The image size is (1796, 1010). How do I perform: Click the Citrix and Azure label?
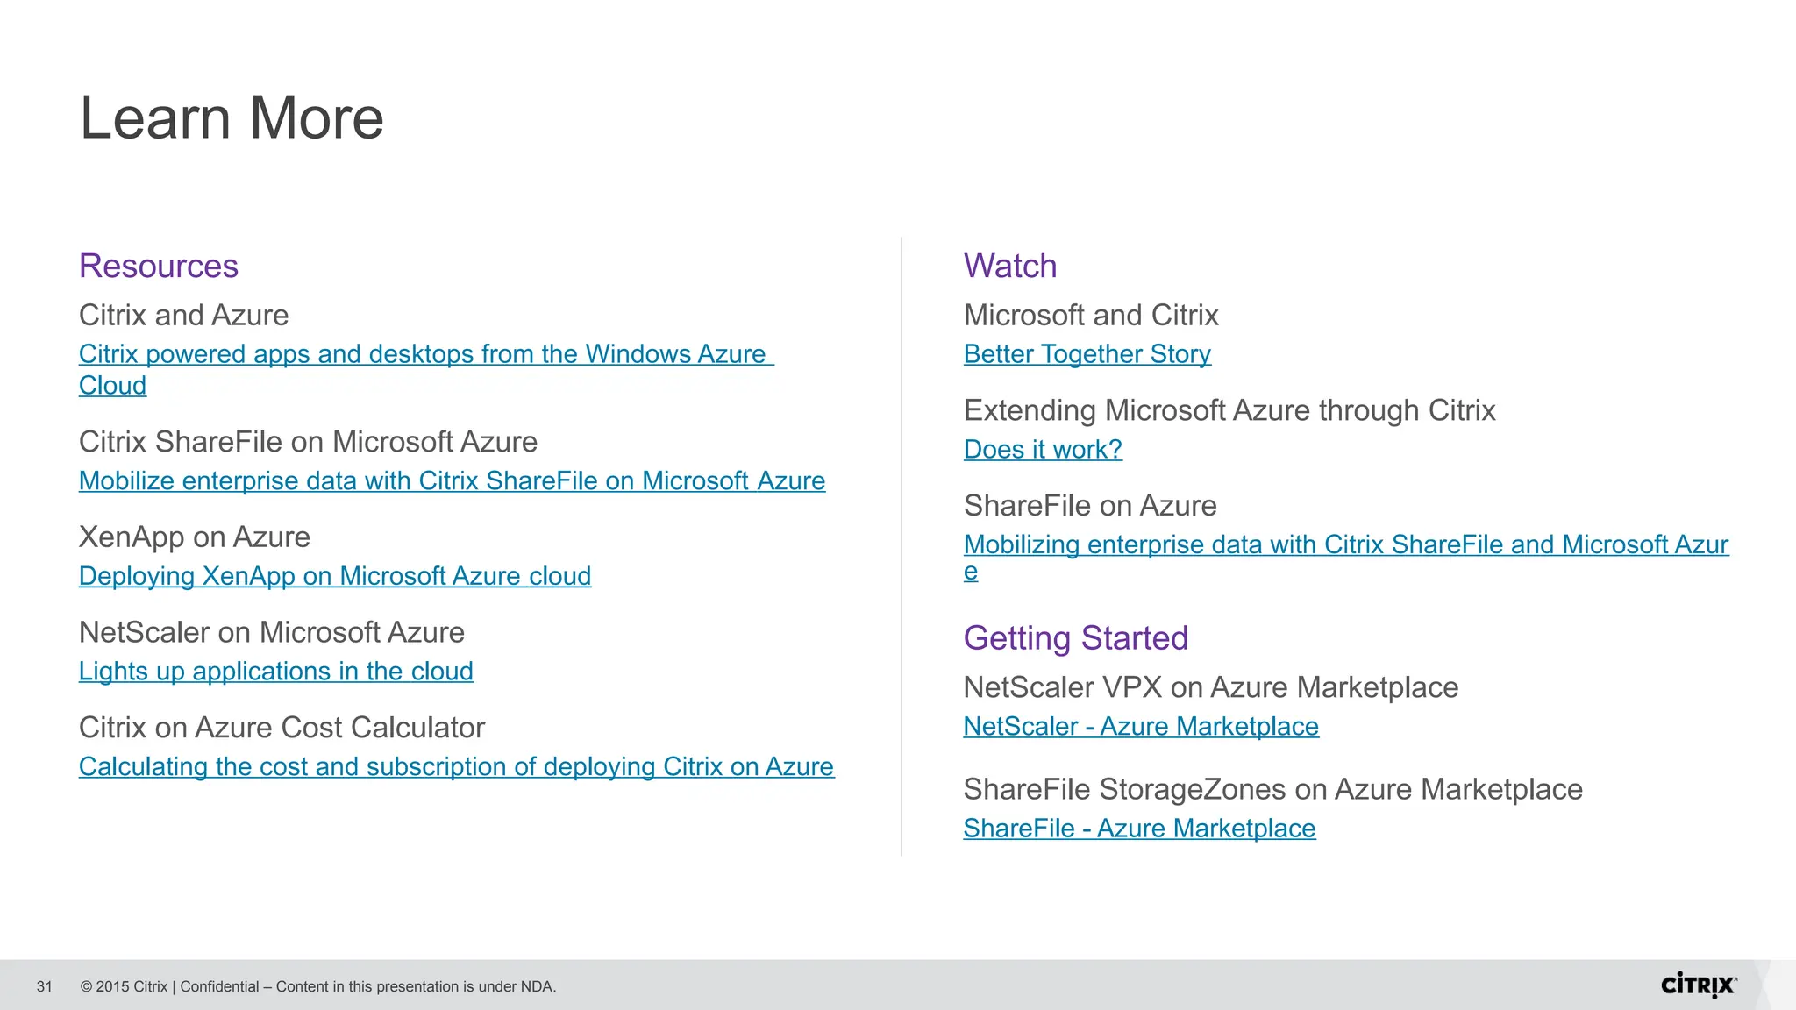(183, 315)
